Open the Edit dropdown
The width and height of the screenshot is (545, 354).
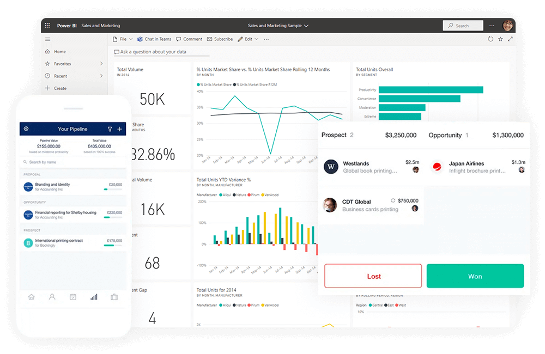pos(248,39)
